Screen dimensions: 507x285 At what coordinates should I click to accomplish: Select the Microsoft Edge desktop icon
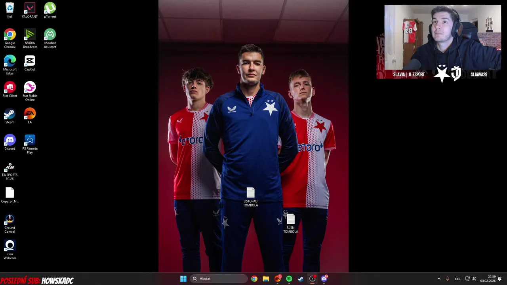[10, 65]
